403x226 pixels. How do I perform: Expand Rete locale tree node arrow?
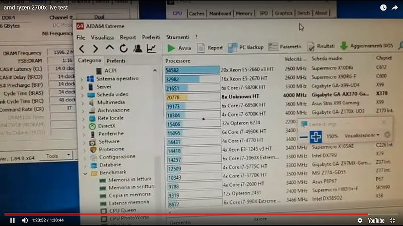83,119
